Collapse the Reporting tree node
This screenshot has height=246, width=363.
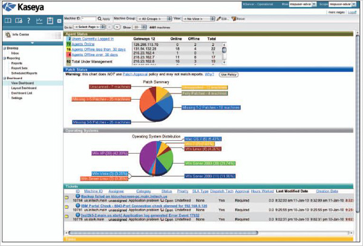pyautogui.click(x=5, y=58)
